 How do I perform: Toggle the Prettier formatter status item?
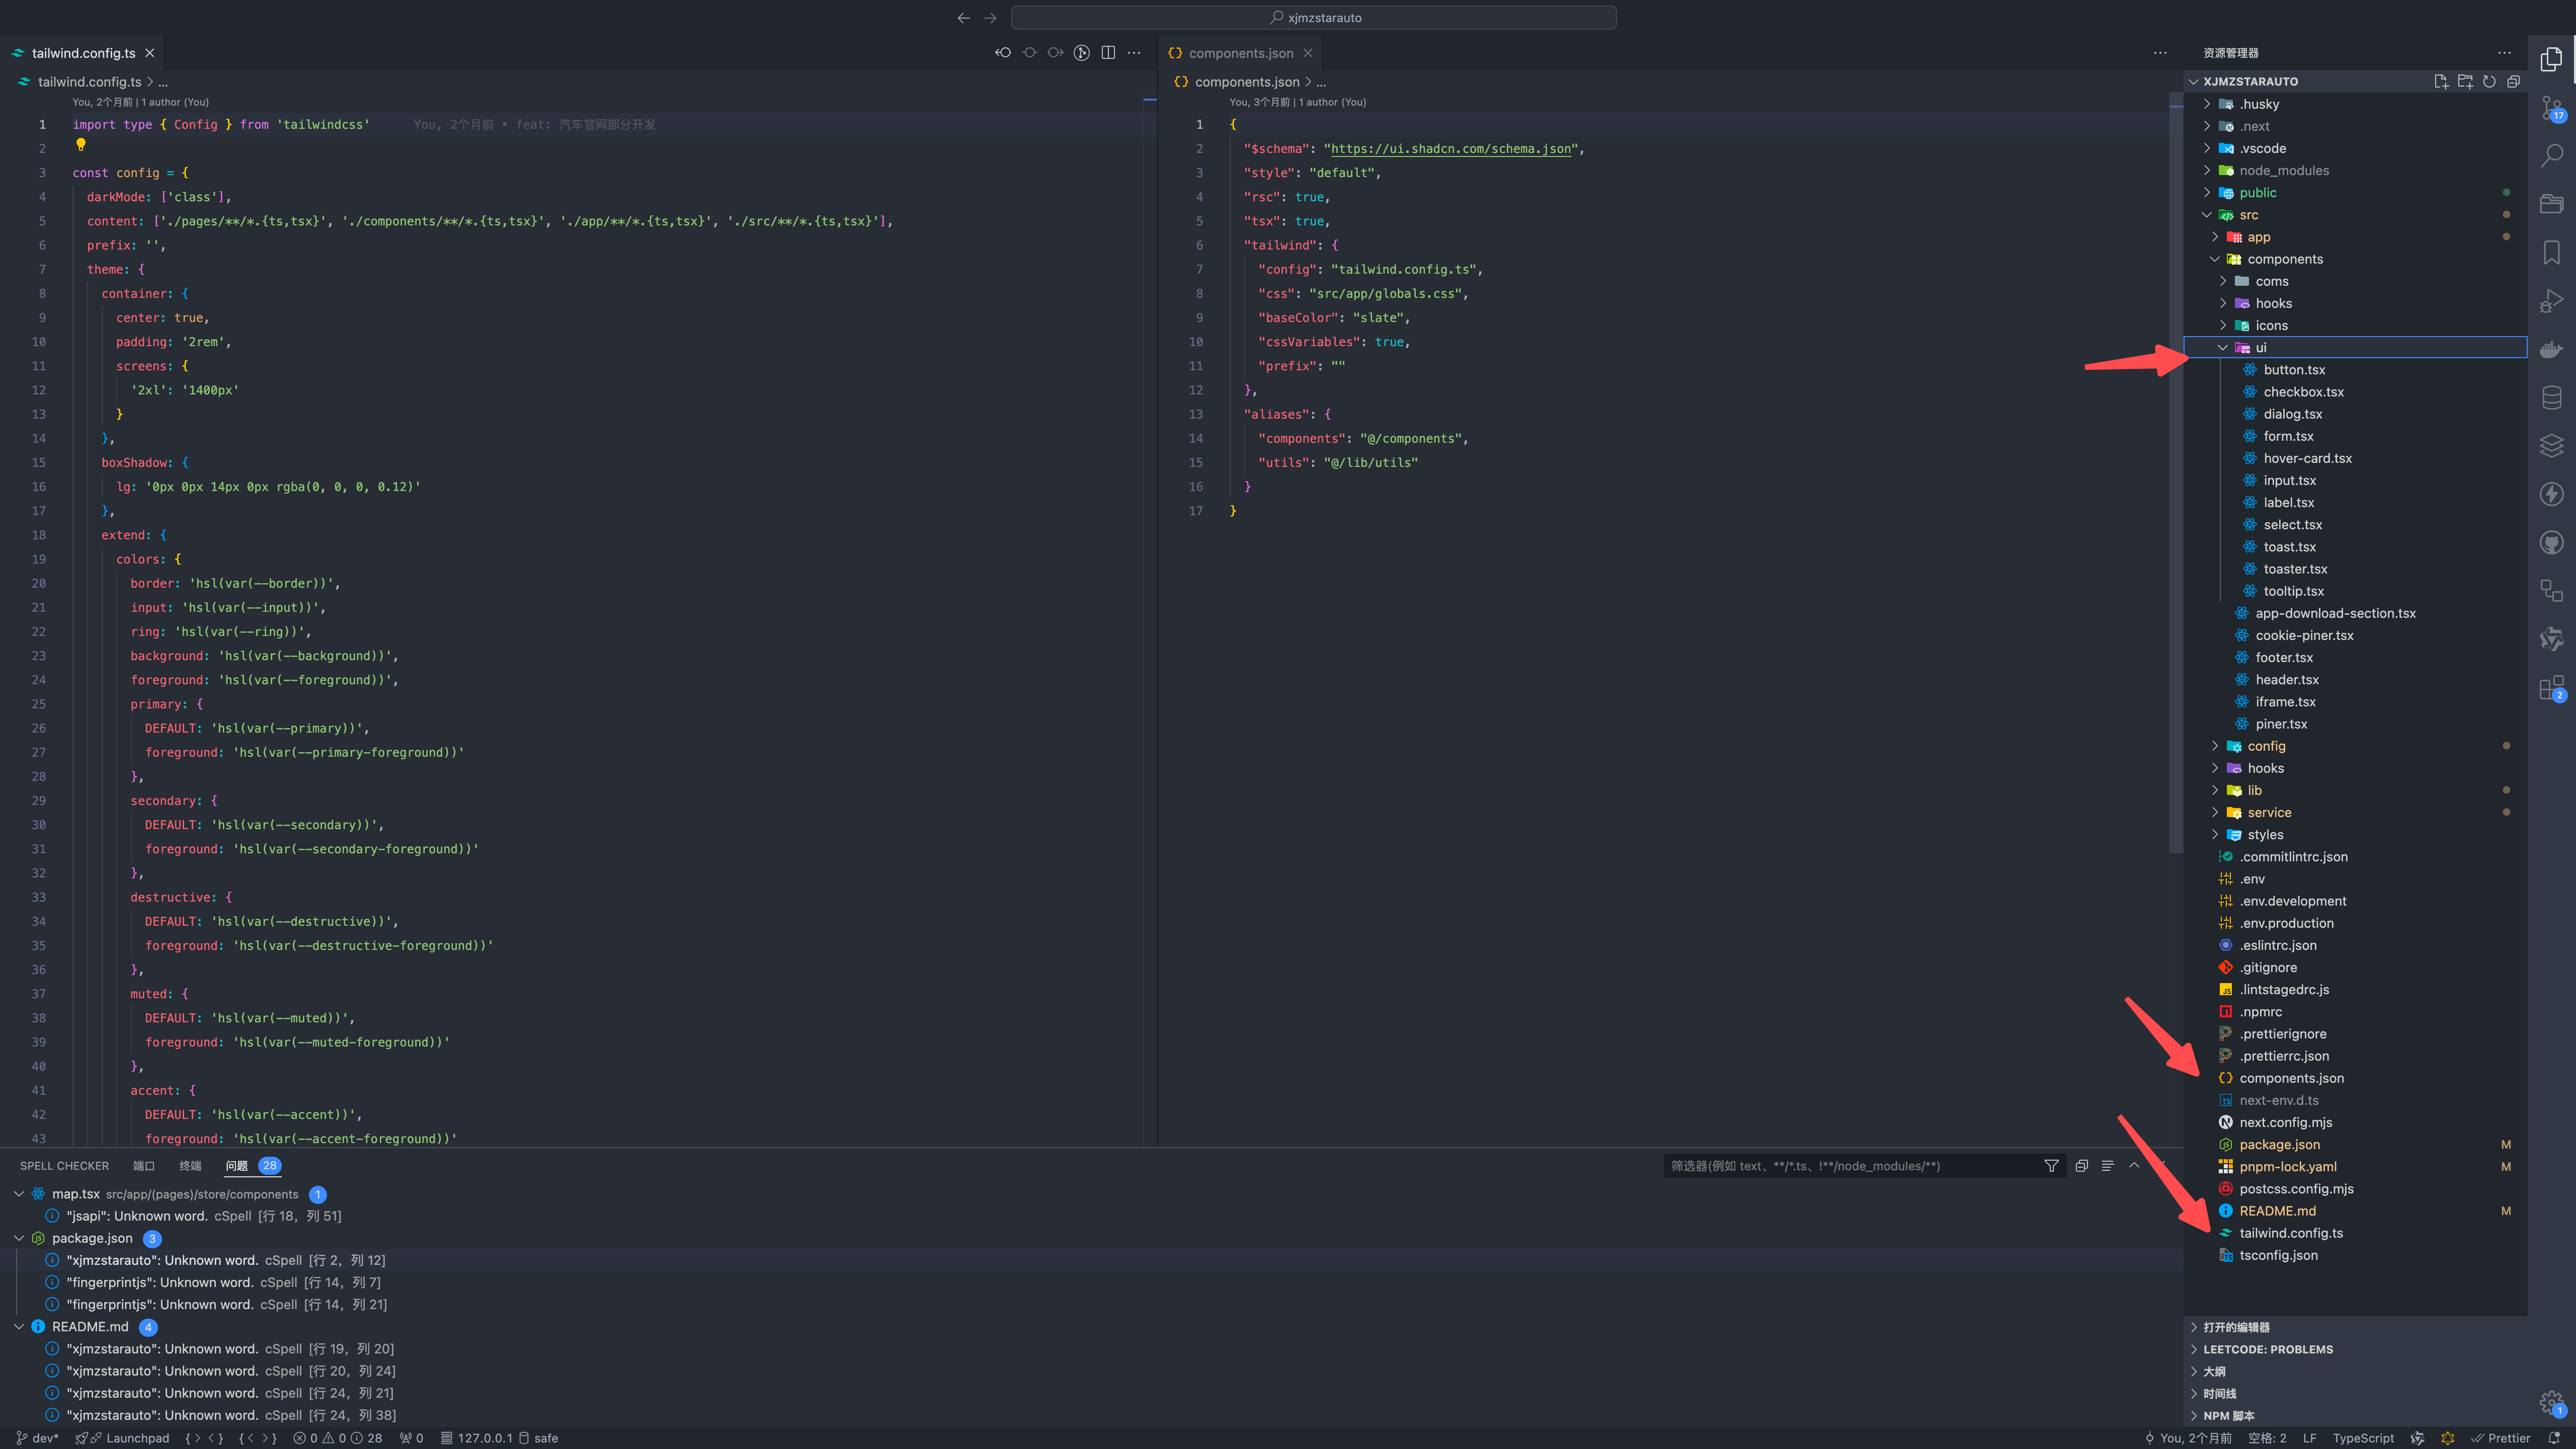2500,1438
